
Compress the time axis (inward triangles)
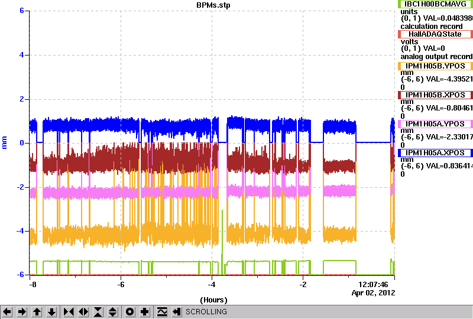(69, 312)
